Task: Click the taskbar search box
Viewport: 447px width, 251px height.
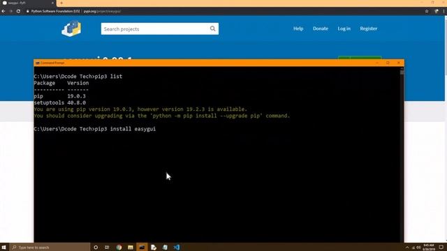Action: [x=50, y=248]
